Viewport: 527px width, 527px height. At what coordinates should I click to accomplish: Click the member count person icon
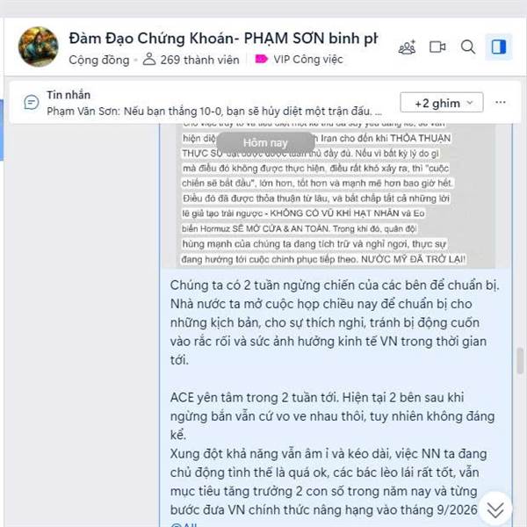click(149, 59)
